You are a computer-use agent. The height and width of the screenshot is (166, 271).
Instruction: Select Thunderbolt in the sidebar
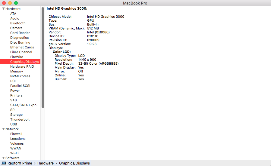(x=20, y=119)
